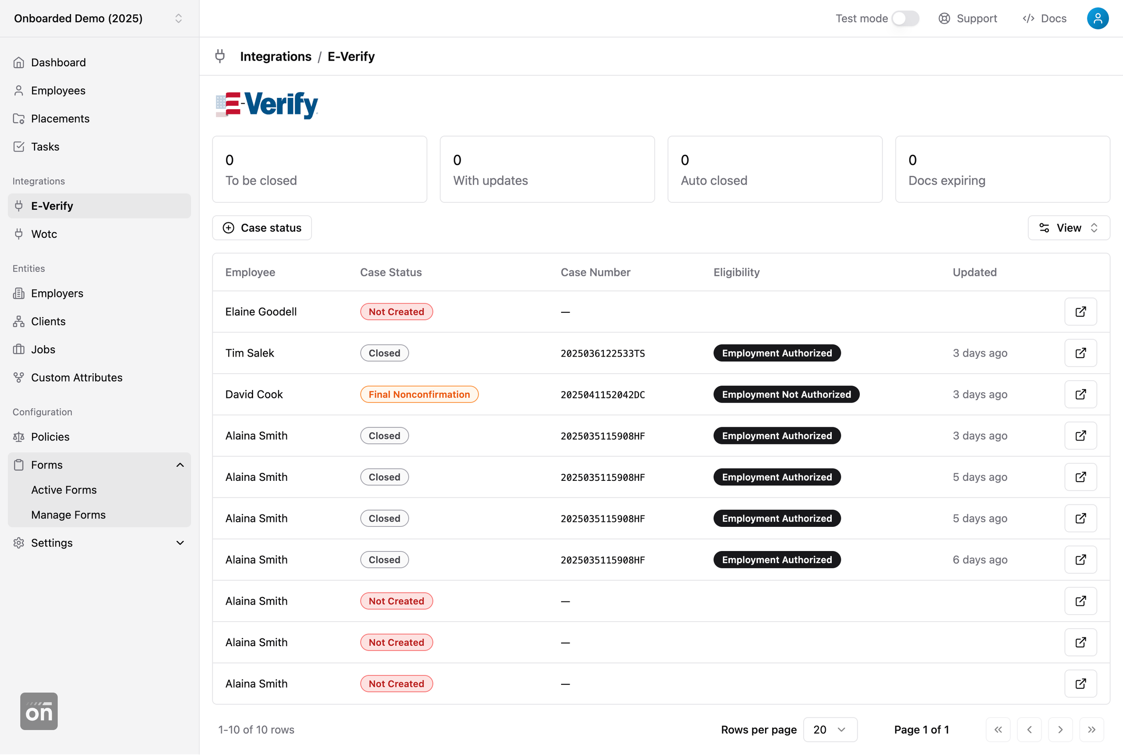This screenshot has height=755, width=1123.
Task: Go to the previous page
Action: pos(1030,730)
